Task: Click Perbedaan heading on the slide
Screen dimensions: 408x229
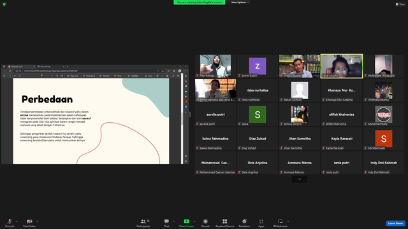Action: tap(47, 99)
